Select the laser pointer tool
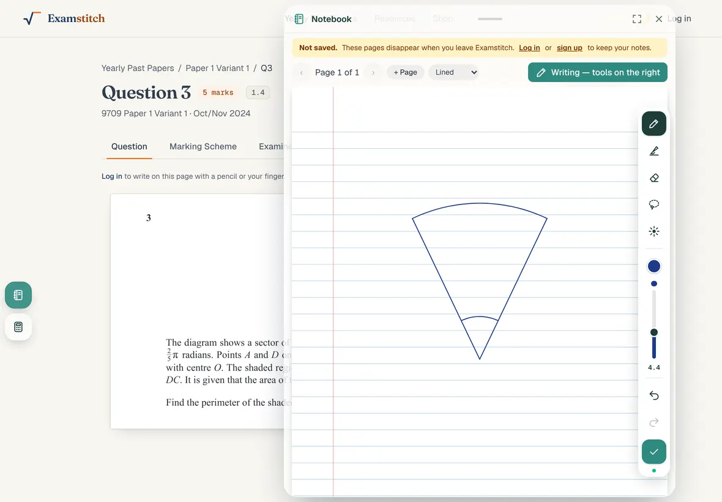The height and width of the screenshot is (502, 722). point(654,231)
